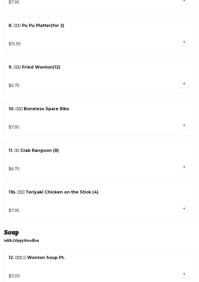Screen dimensions: 199x282
Task: Add Pu Pu Platter to the order
Action: pyautogui.click(x=184, y=42)
